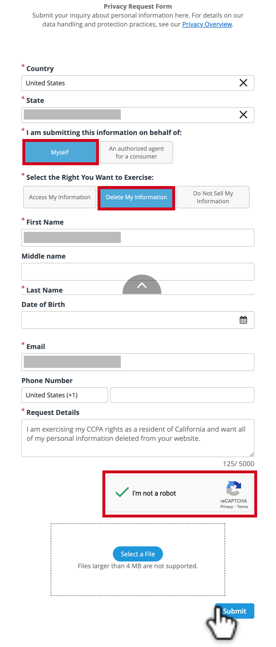The image size is (276, 647).
Task: Select Delete My Information right
Action: (136, 198)
